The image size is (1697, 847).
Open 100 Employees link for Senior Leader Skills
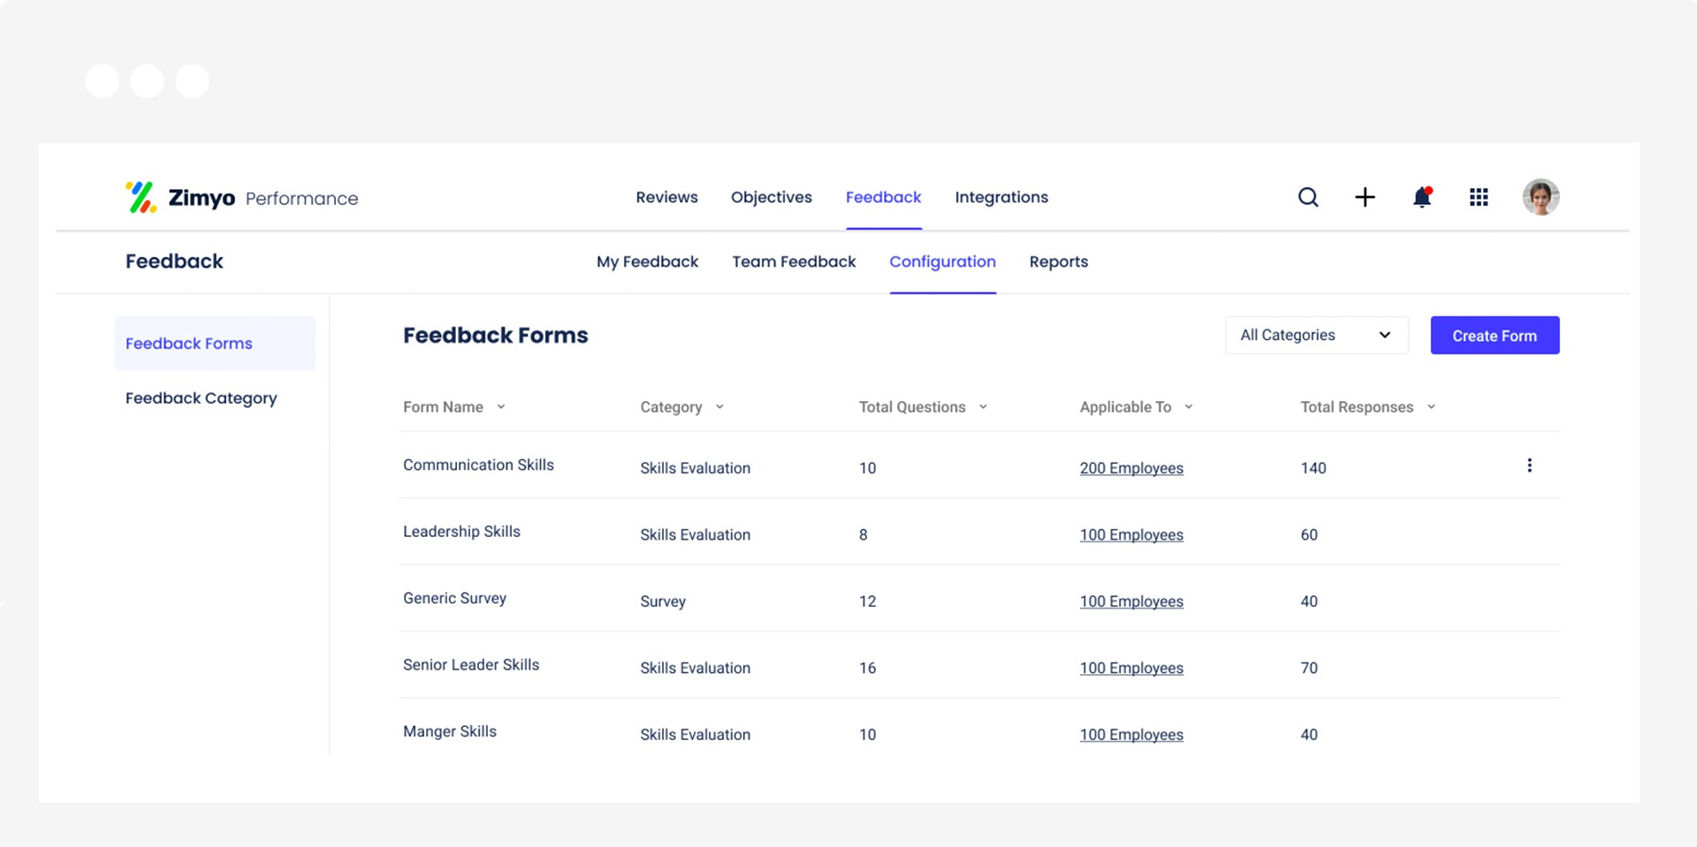(x=1131, y=668)
